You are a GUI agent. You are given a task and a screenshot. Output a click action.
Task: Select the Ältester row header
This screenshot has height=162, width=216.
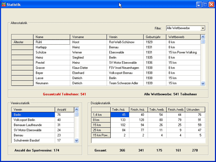pyautogui.click(x=22, y=42)
